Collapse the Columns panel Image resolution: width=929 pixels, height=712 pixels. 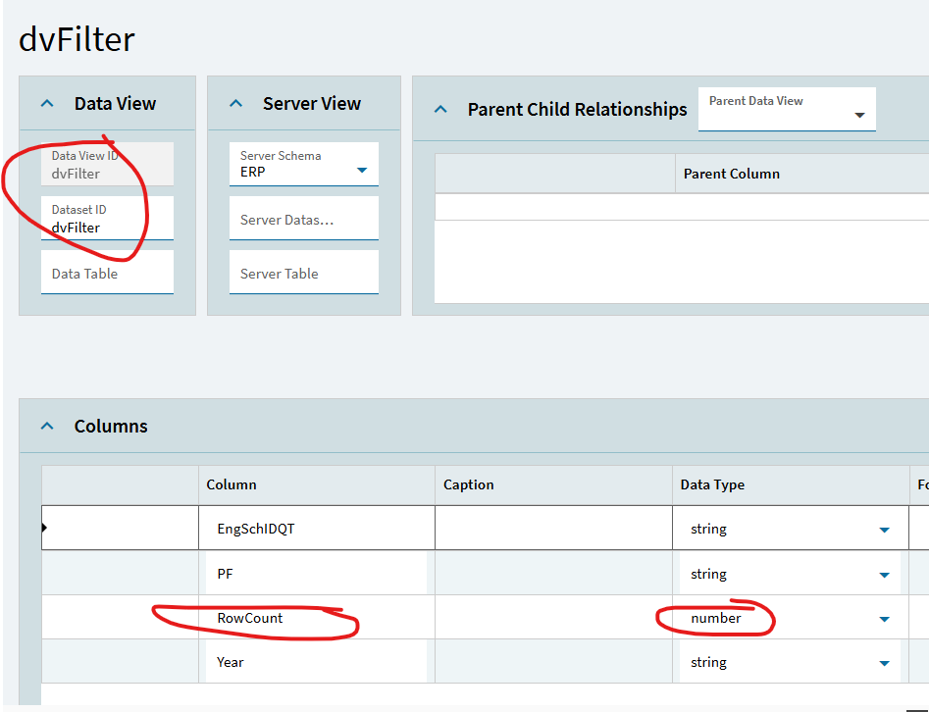pos(47,427)
